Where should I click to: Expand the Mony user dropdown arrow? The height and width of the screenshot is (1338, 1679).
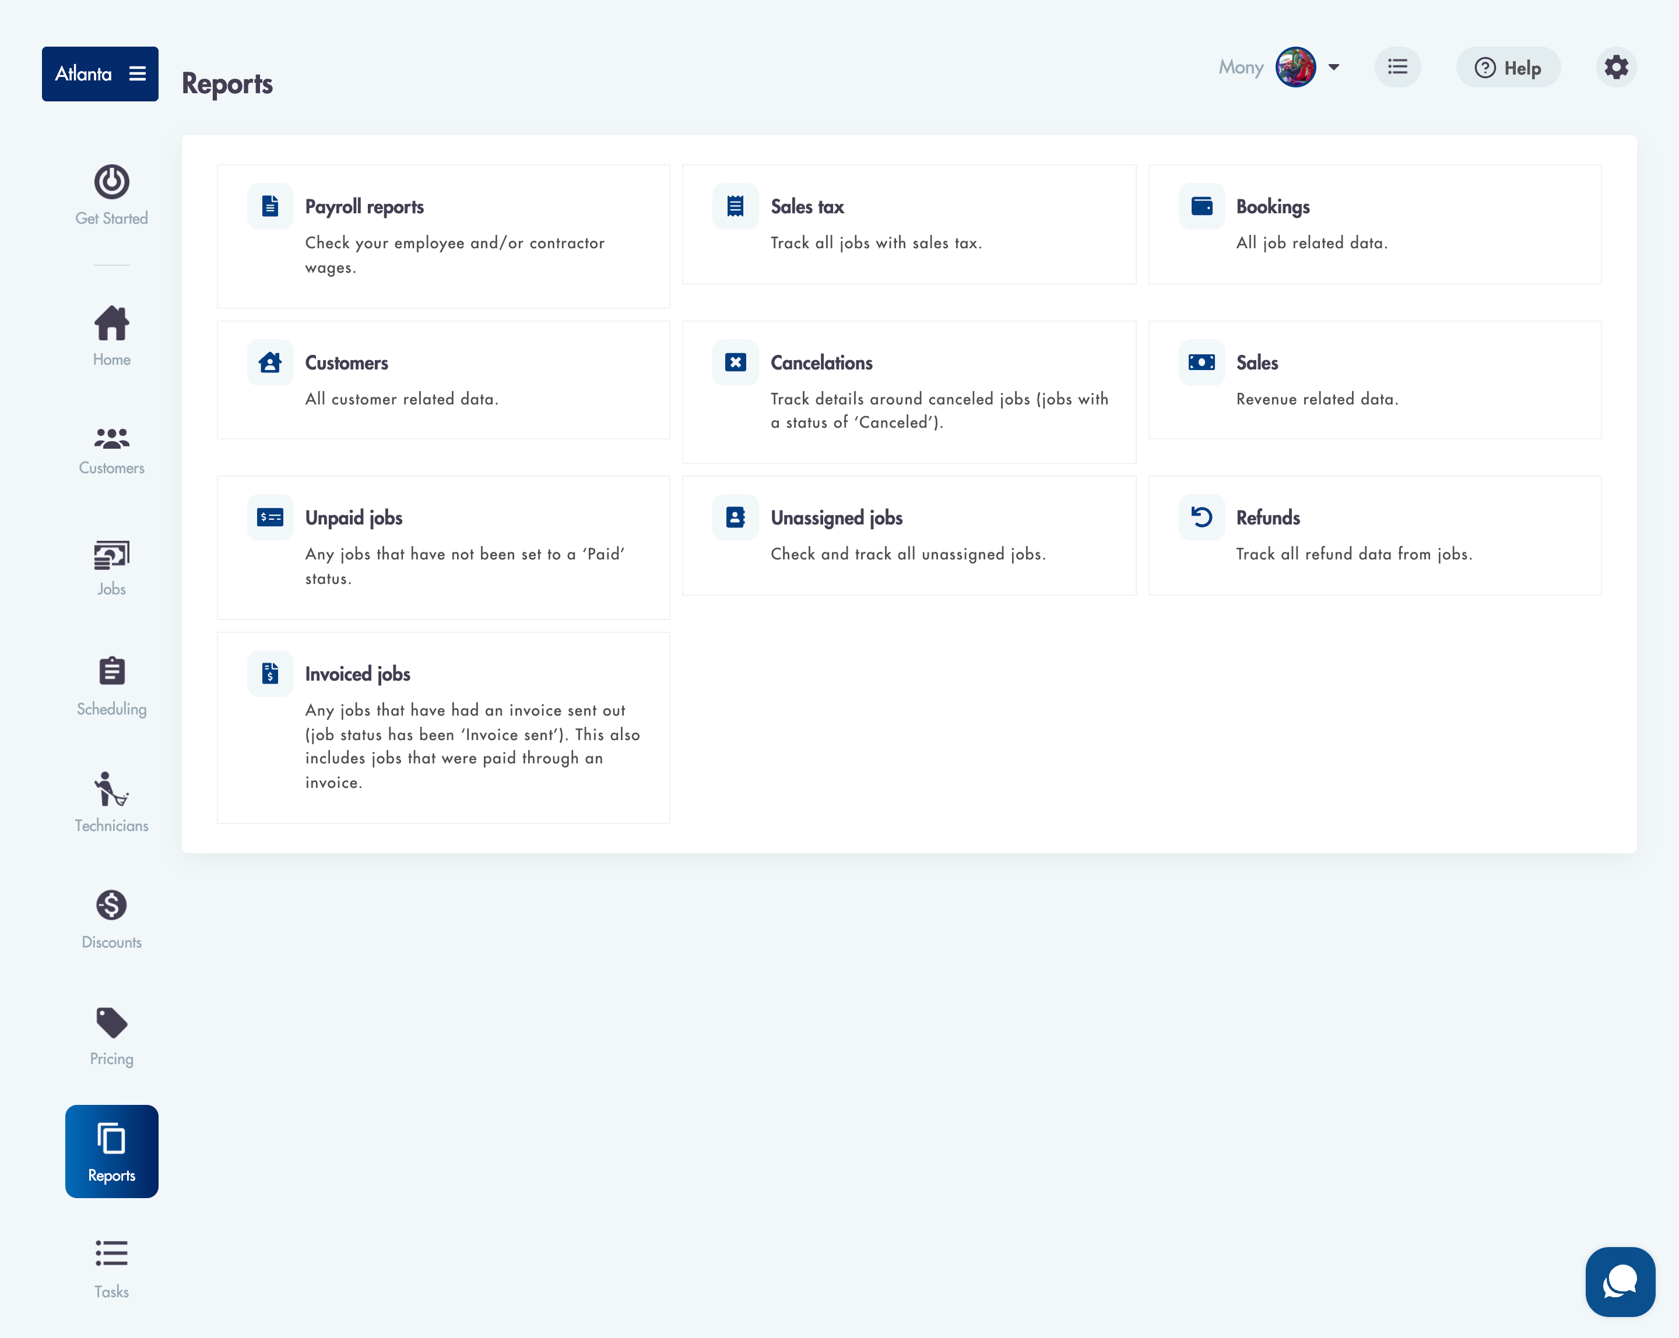pyautogui.click(x=1334, y=67)
